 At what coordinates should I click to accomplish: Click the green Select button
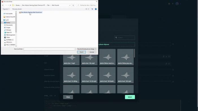tap(130, 97)
